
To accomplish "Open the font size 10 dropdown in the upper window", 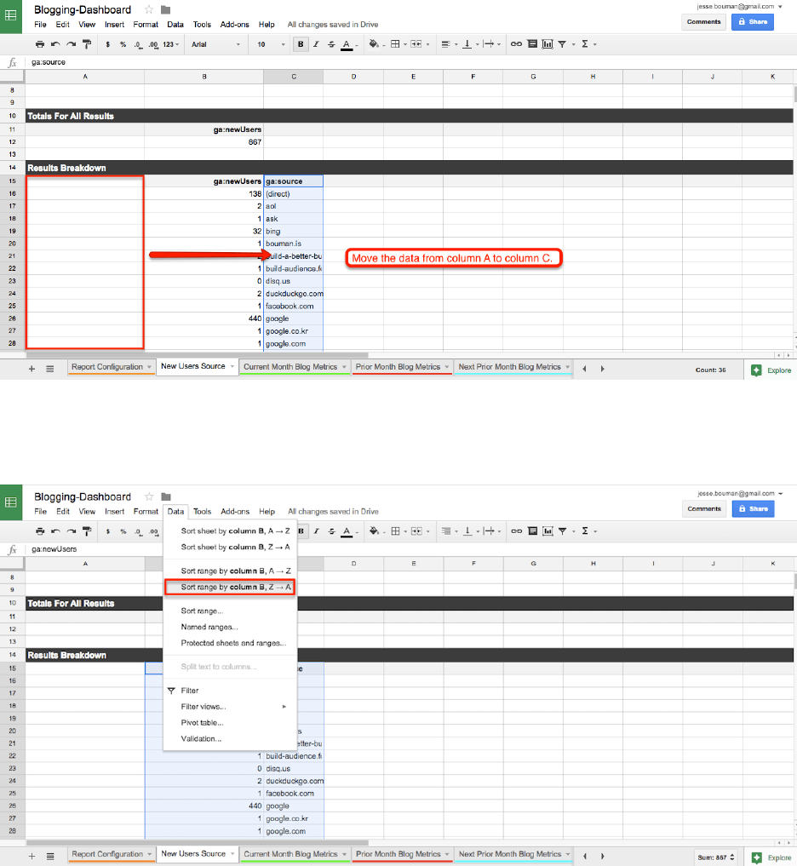I will pyautogui.click(x=271, y=44).
